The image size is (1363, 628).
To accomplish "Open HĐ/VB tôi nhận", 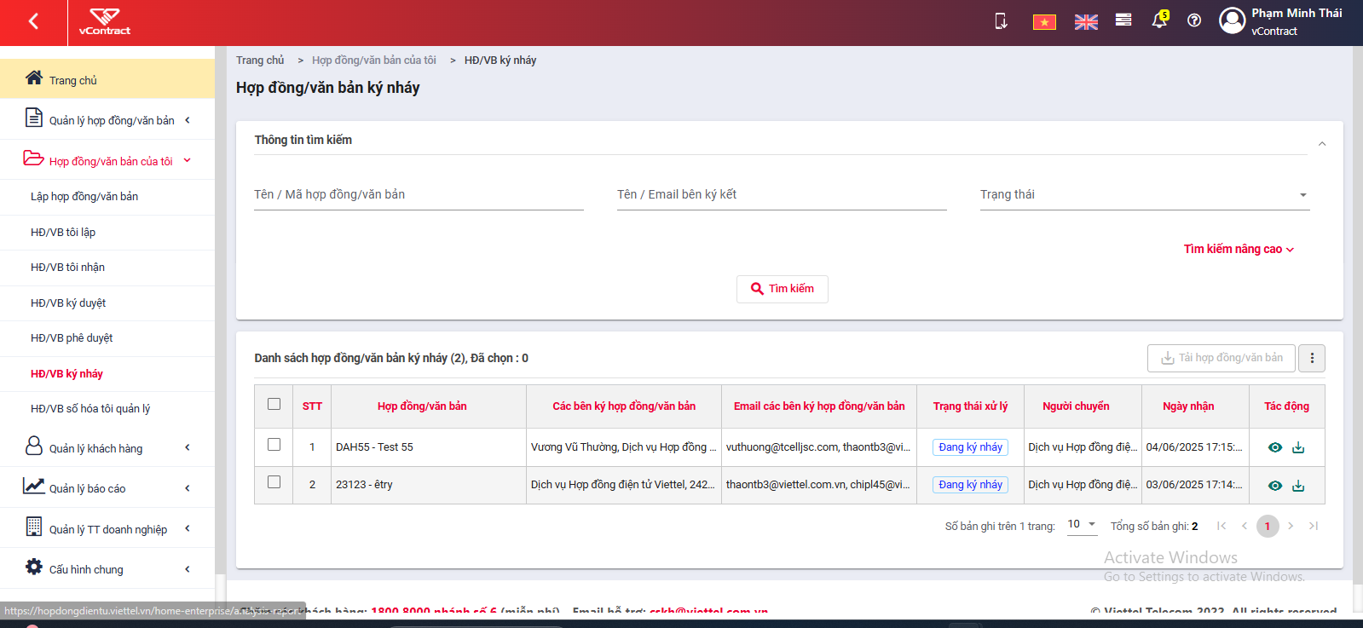I will click(x=68, y=267).
